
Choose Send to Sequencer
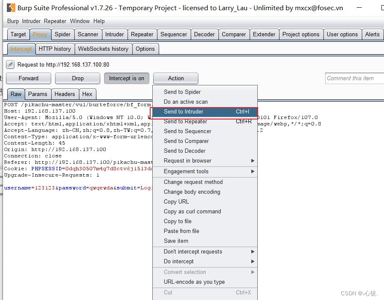click(205, 131)
